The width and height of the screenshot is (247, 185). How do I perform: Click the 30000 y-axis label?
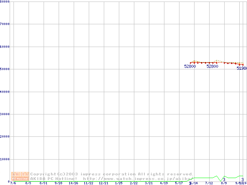click(5, 114)
